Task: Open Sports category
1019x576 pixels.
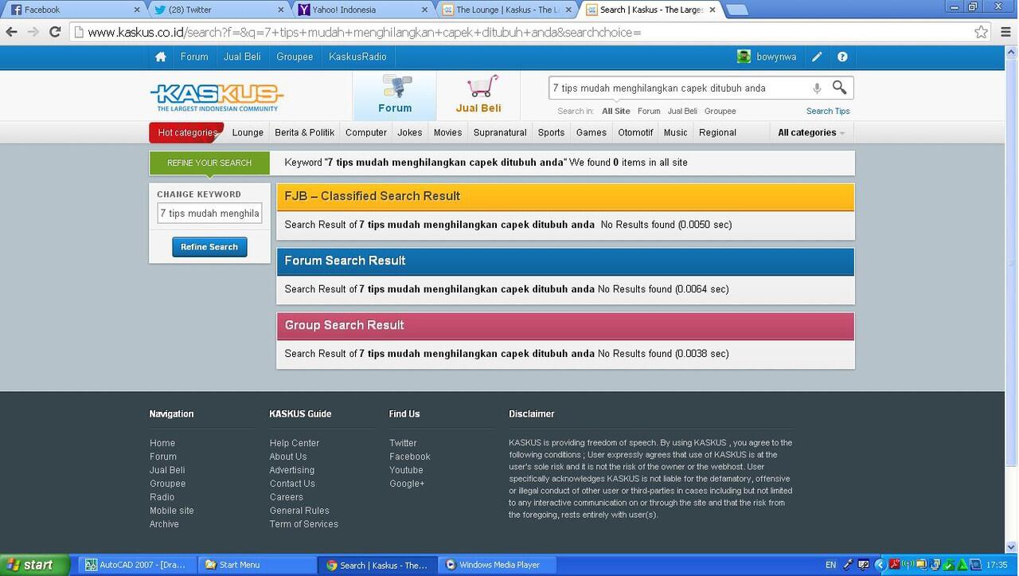Action: pos(551,132)
